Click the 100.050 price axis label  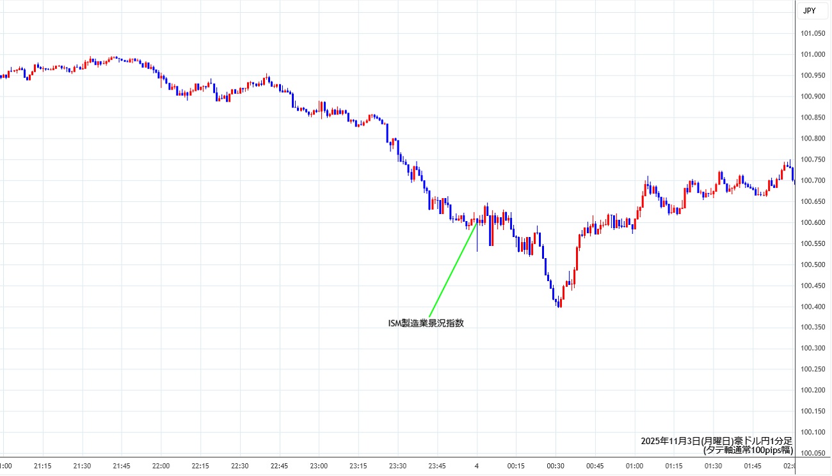coord(812,453)
